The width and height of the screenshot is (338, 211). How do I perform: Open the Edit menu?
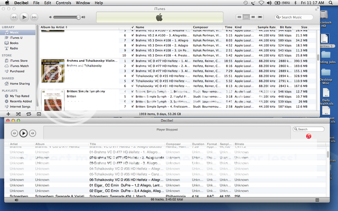pos(48,3)
